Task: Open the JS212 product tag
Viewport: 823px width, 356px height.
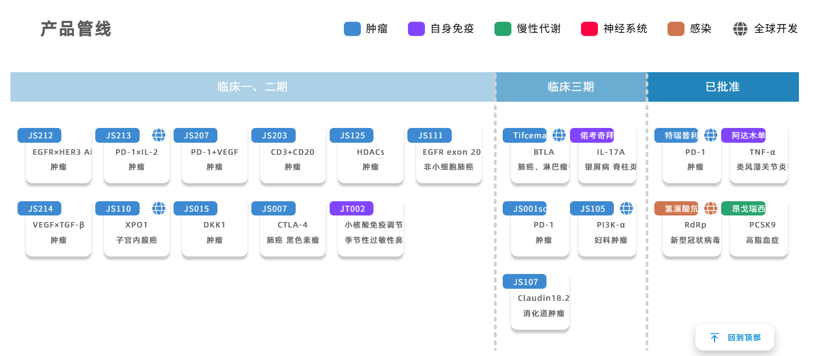Action: (x=39, y=135)
